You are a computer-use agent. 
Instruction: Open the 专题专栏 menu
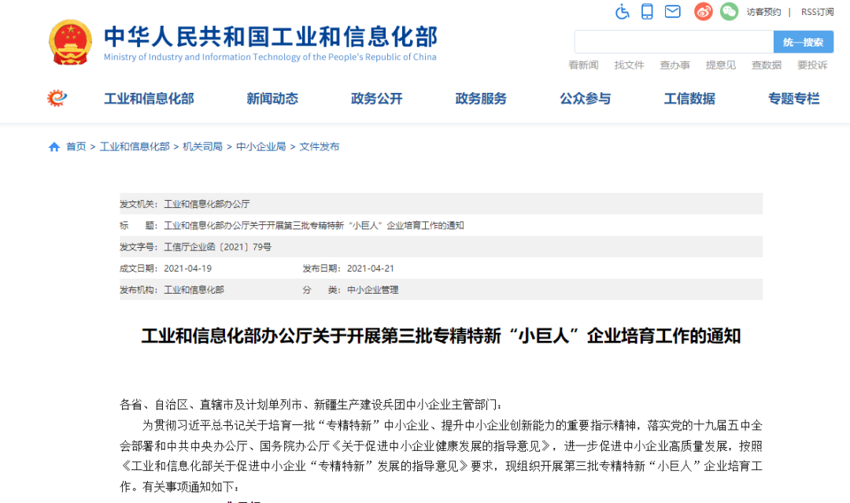(793, 98)
